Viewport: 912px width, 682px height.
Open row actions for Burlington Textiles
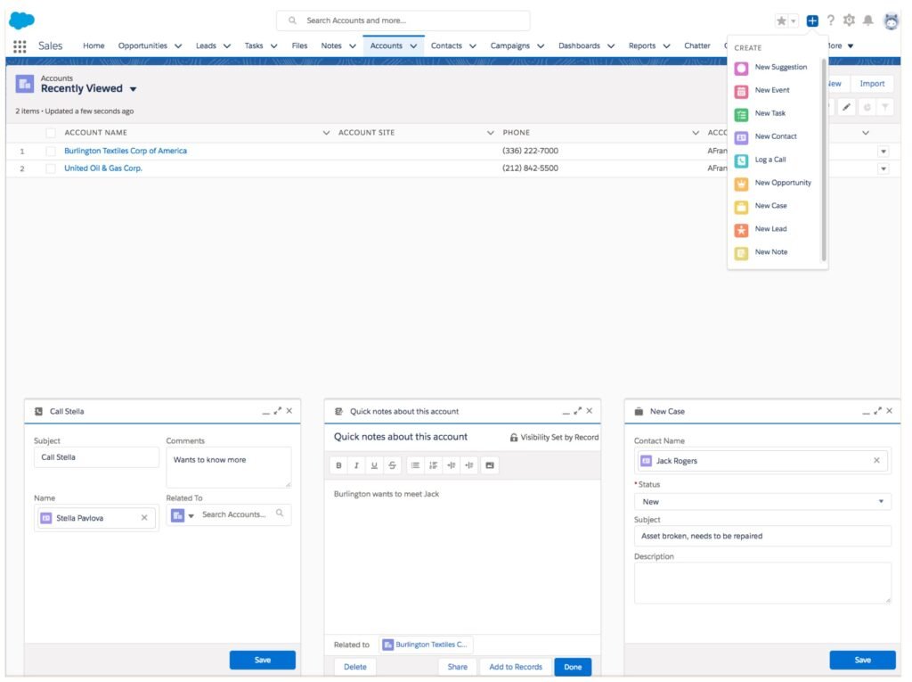coord(883,152)
